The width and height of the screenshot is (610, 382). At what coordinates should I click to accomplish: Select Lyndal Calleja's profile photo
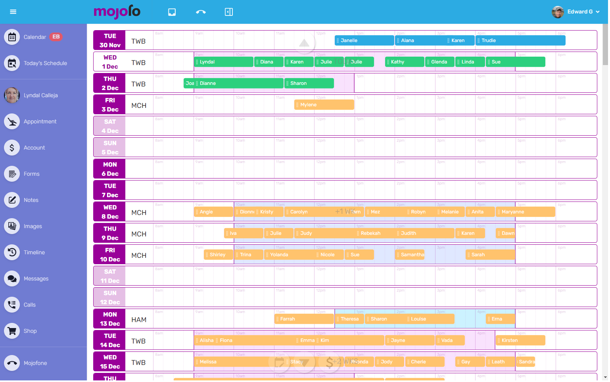point(12,95)
